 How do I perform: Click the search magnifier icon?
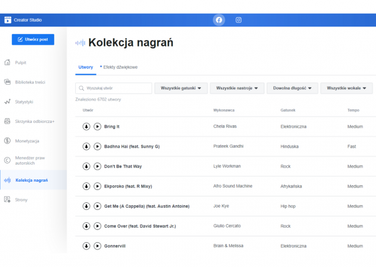click(82, 88)
